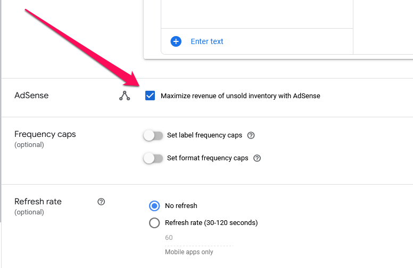Click the Enter text link
Image resolution: width=413 pixels, height=268 pixels.
(207, 41)
